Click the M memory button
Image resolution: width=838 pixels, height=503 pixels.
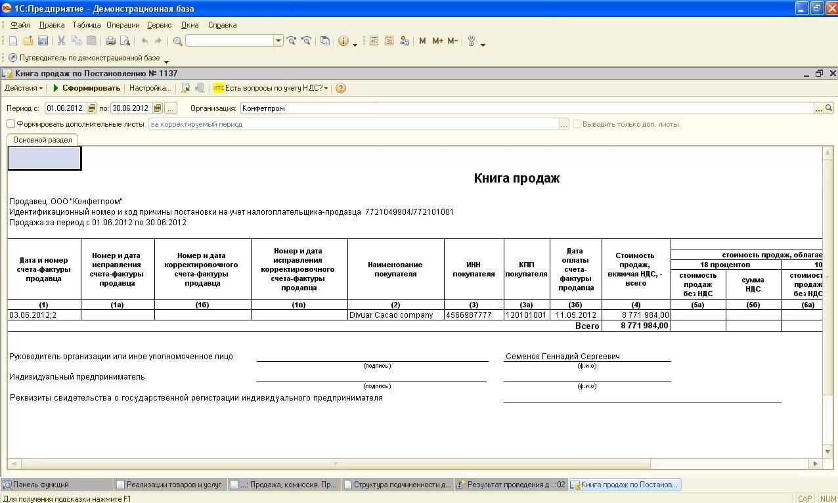tap(422, 41)
